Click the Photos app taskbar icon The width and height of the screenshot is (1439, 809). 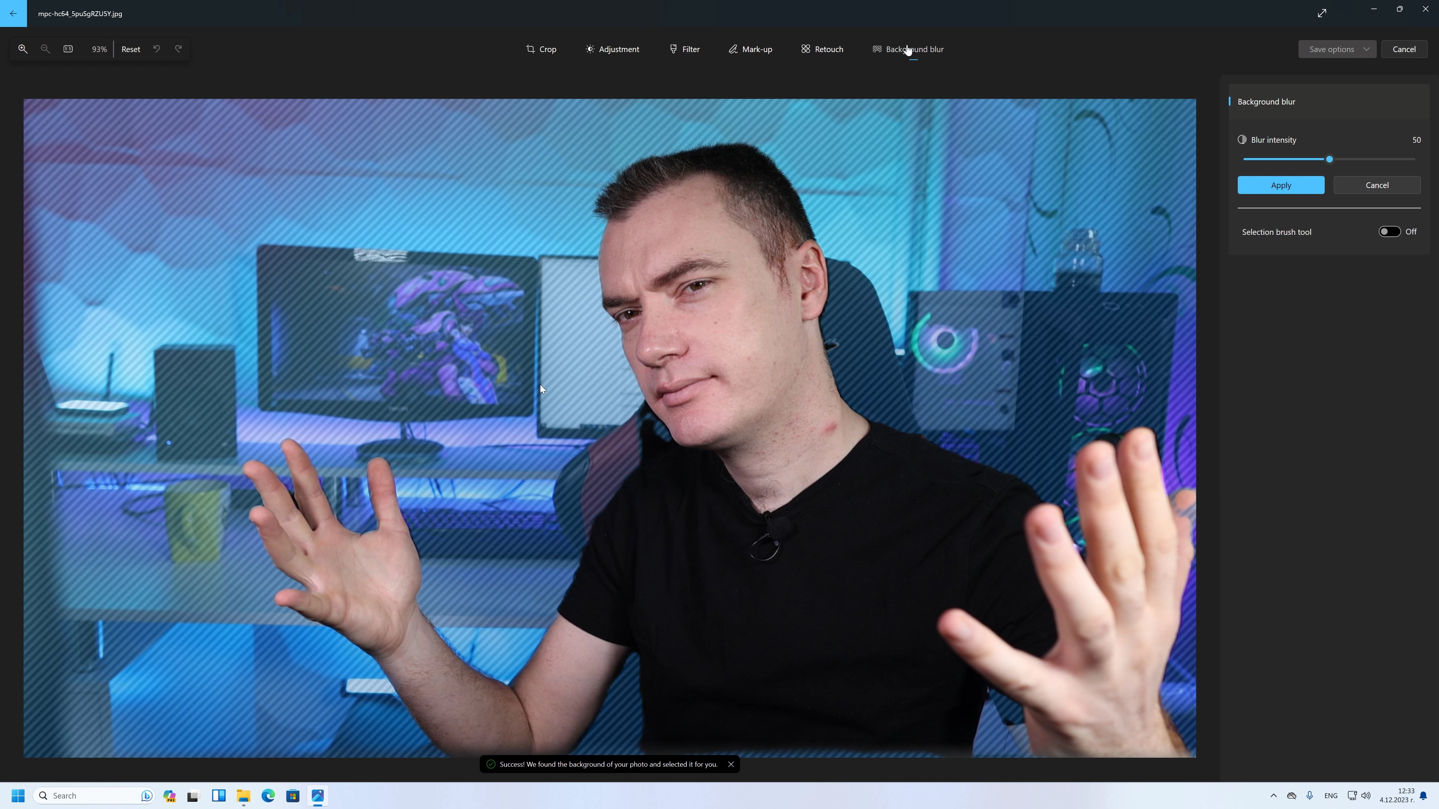318,796
